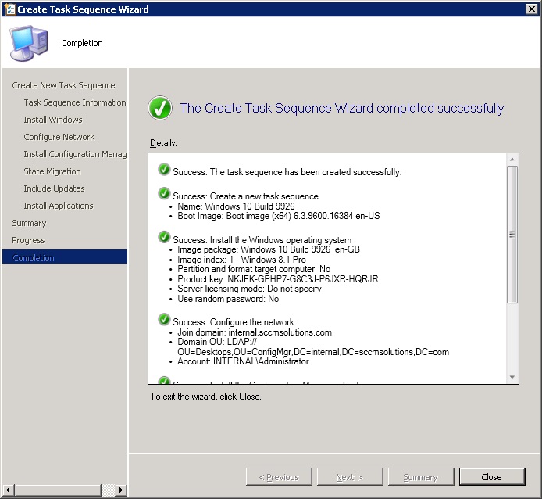This screenshot has width=542, height=499.
Task: Click green check beside 'Configure the network'
Action: pos(164,320)
